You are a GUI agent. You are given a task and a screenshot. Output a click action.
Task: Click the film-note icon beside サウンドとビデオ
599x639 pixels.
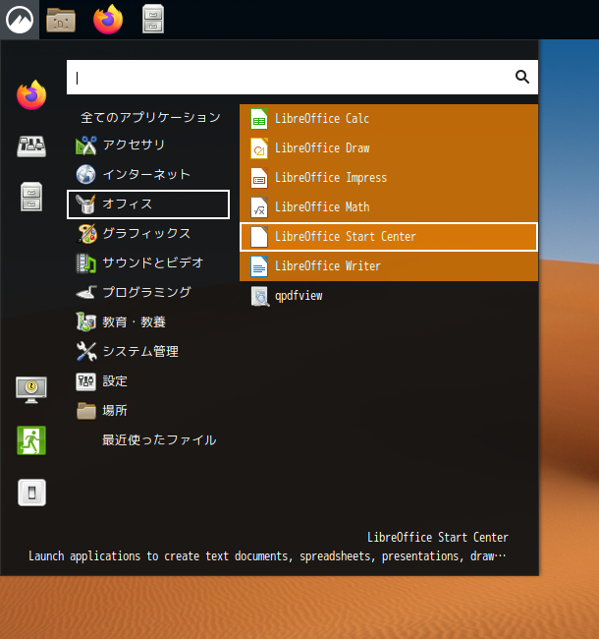pos(85,263)
